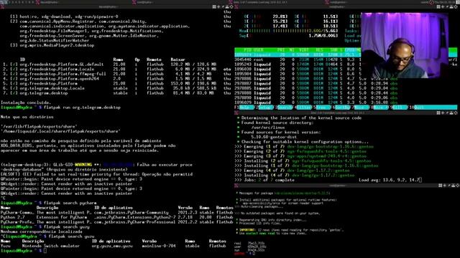Click '5.10.68-gentoo-dist' kernel version text
460x258 pixels.
coord(274,137)
